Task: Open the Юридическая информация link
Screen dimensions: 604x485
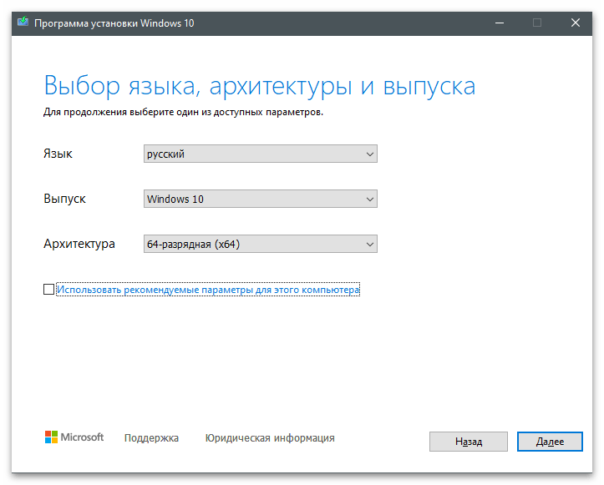Action: [270, 438]
